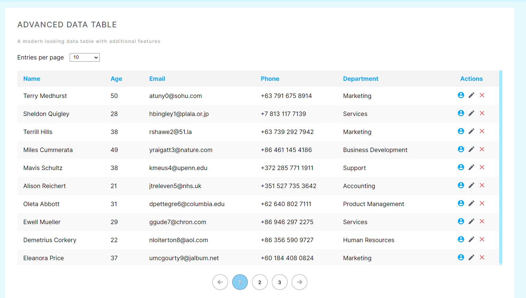Remove Alison Reichert using red X
Viewport: 526px width, 298px height.
(x=482, y=185)
